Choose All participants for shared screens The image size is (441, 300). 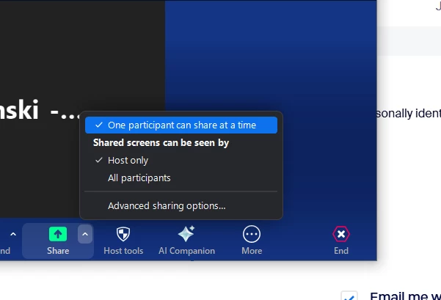[181, 178]
